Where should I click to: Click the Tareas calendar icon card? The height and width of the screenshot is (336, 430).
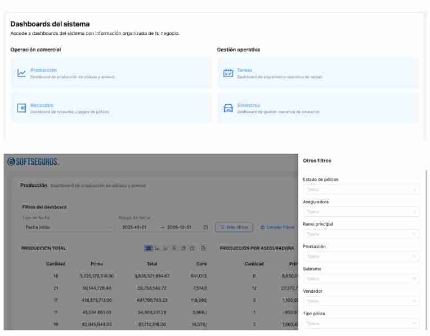[x=228, y=73]
